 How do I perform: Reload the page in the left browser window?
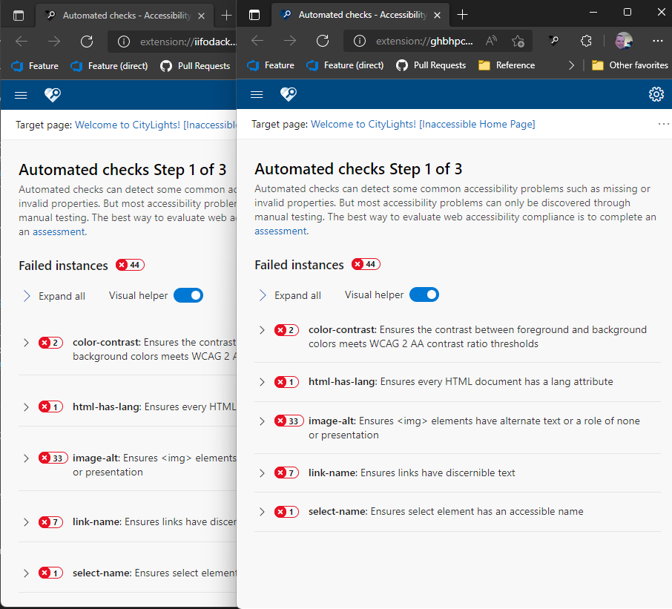[87, 42]
